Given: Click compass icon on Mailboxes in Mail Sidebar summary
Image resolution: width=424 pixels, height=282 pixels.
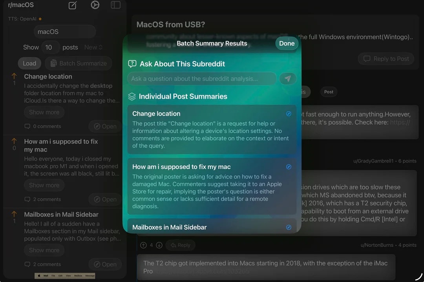Looking at the screenshot, I should click(x=289, y=227).
